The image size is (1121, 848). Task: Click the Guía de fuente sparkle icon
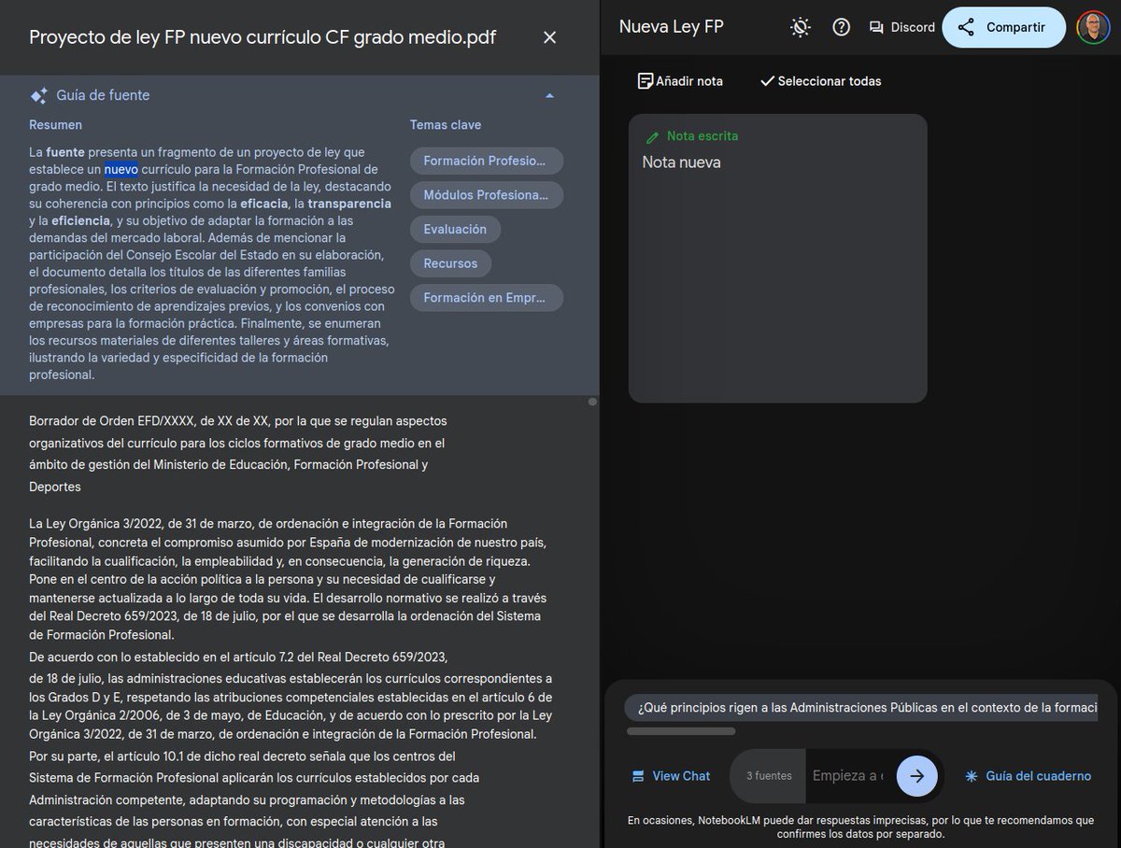(x=39, y=95)
